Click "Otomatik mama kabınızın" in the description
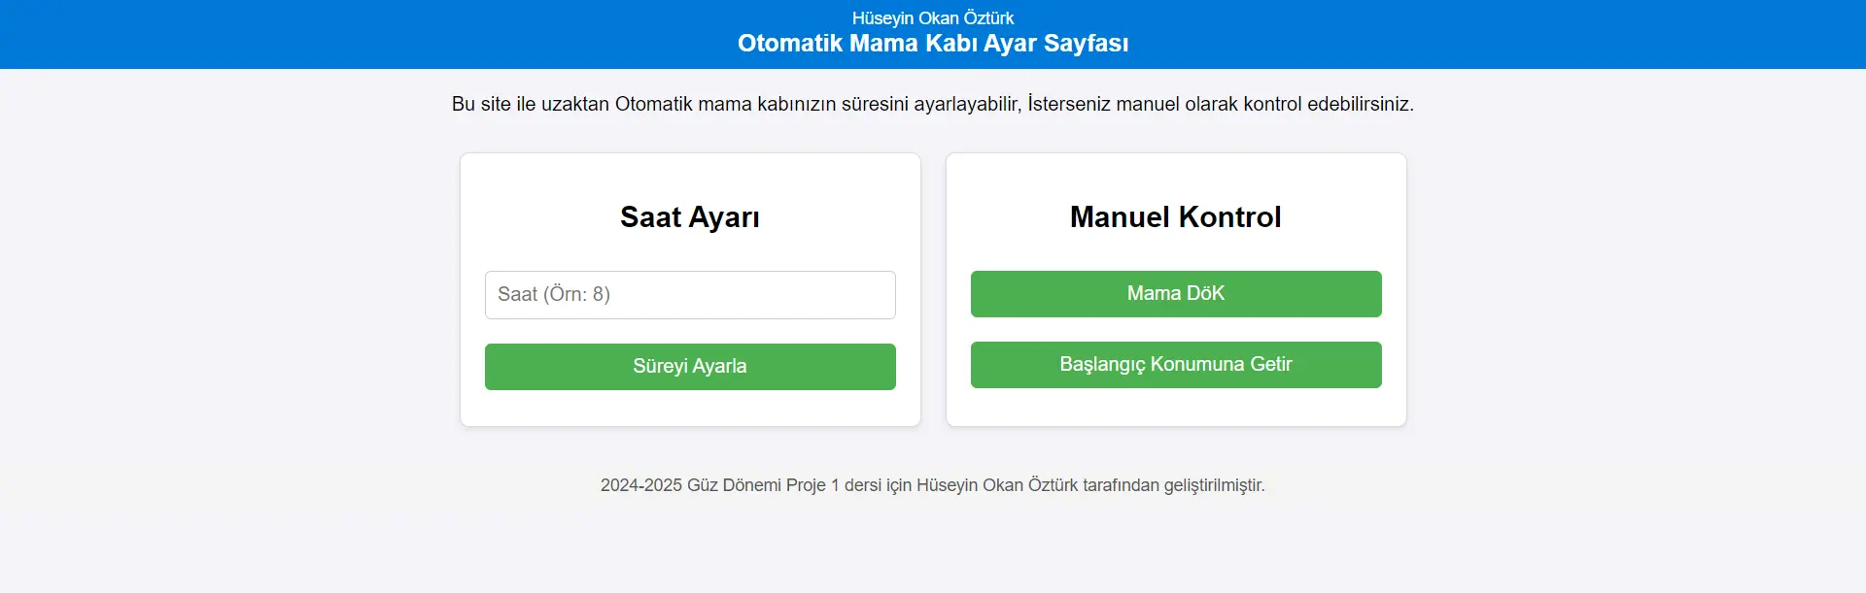The height and width of the screenshot is (593, 1866). (x=725, y=104)
